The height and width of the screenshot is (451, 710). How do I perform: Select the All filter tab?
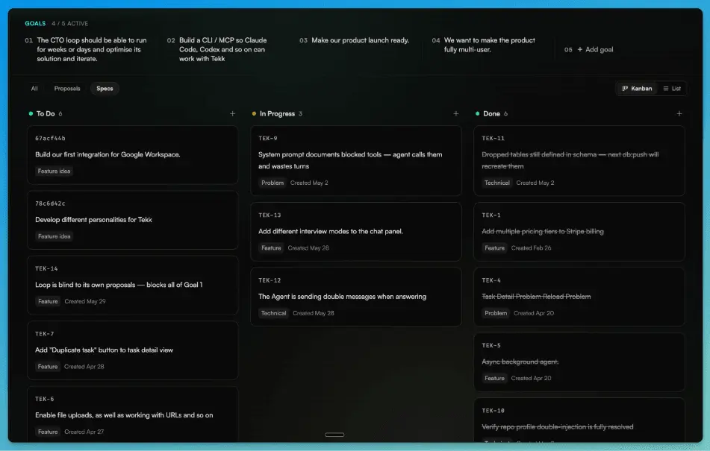point(34,89)
